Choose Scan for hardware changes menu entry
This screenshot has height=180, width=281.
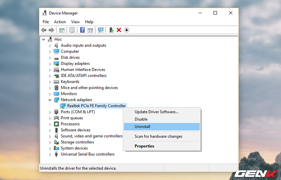pyautogui.click(x=162, y=137)
